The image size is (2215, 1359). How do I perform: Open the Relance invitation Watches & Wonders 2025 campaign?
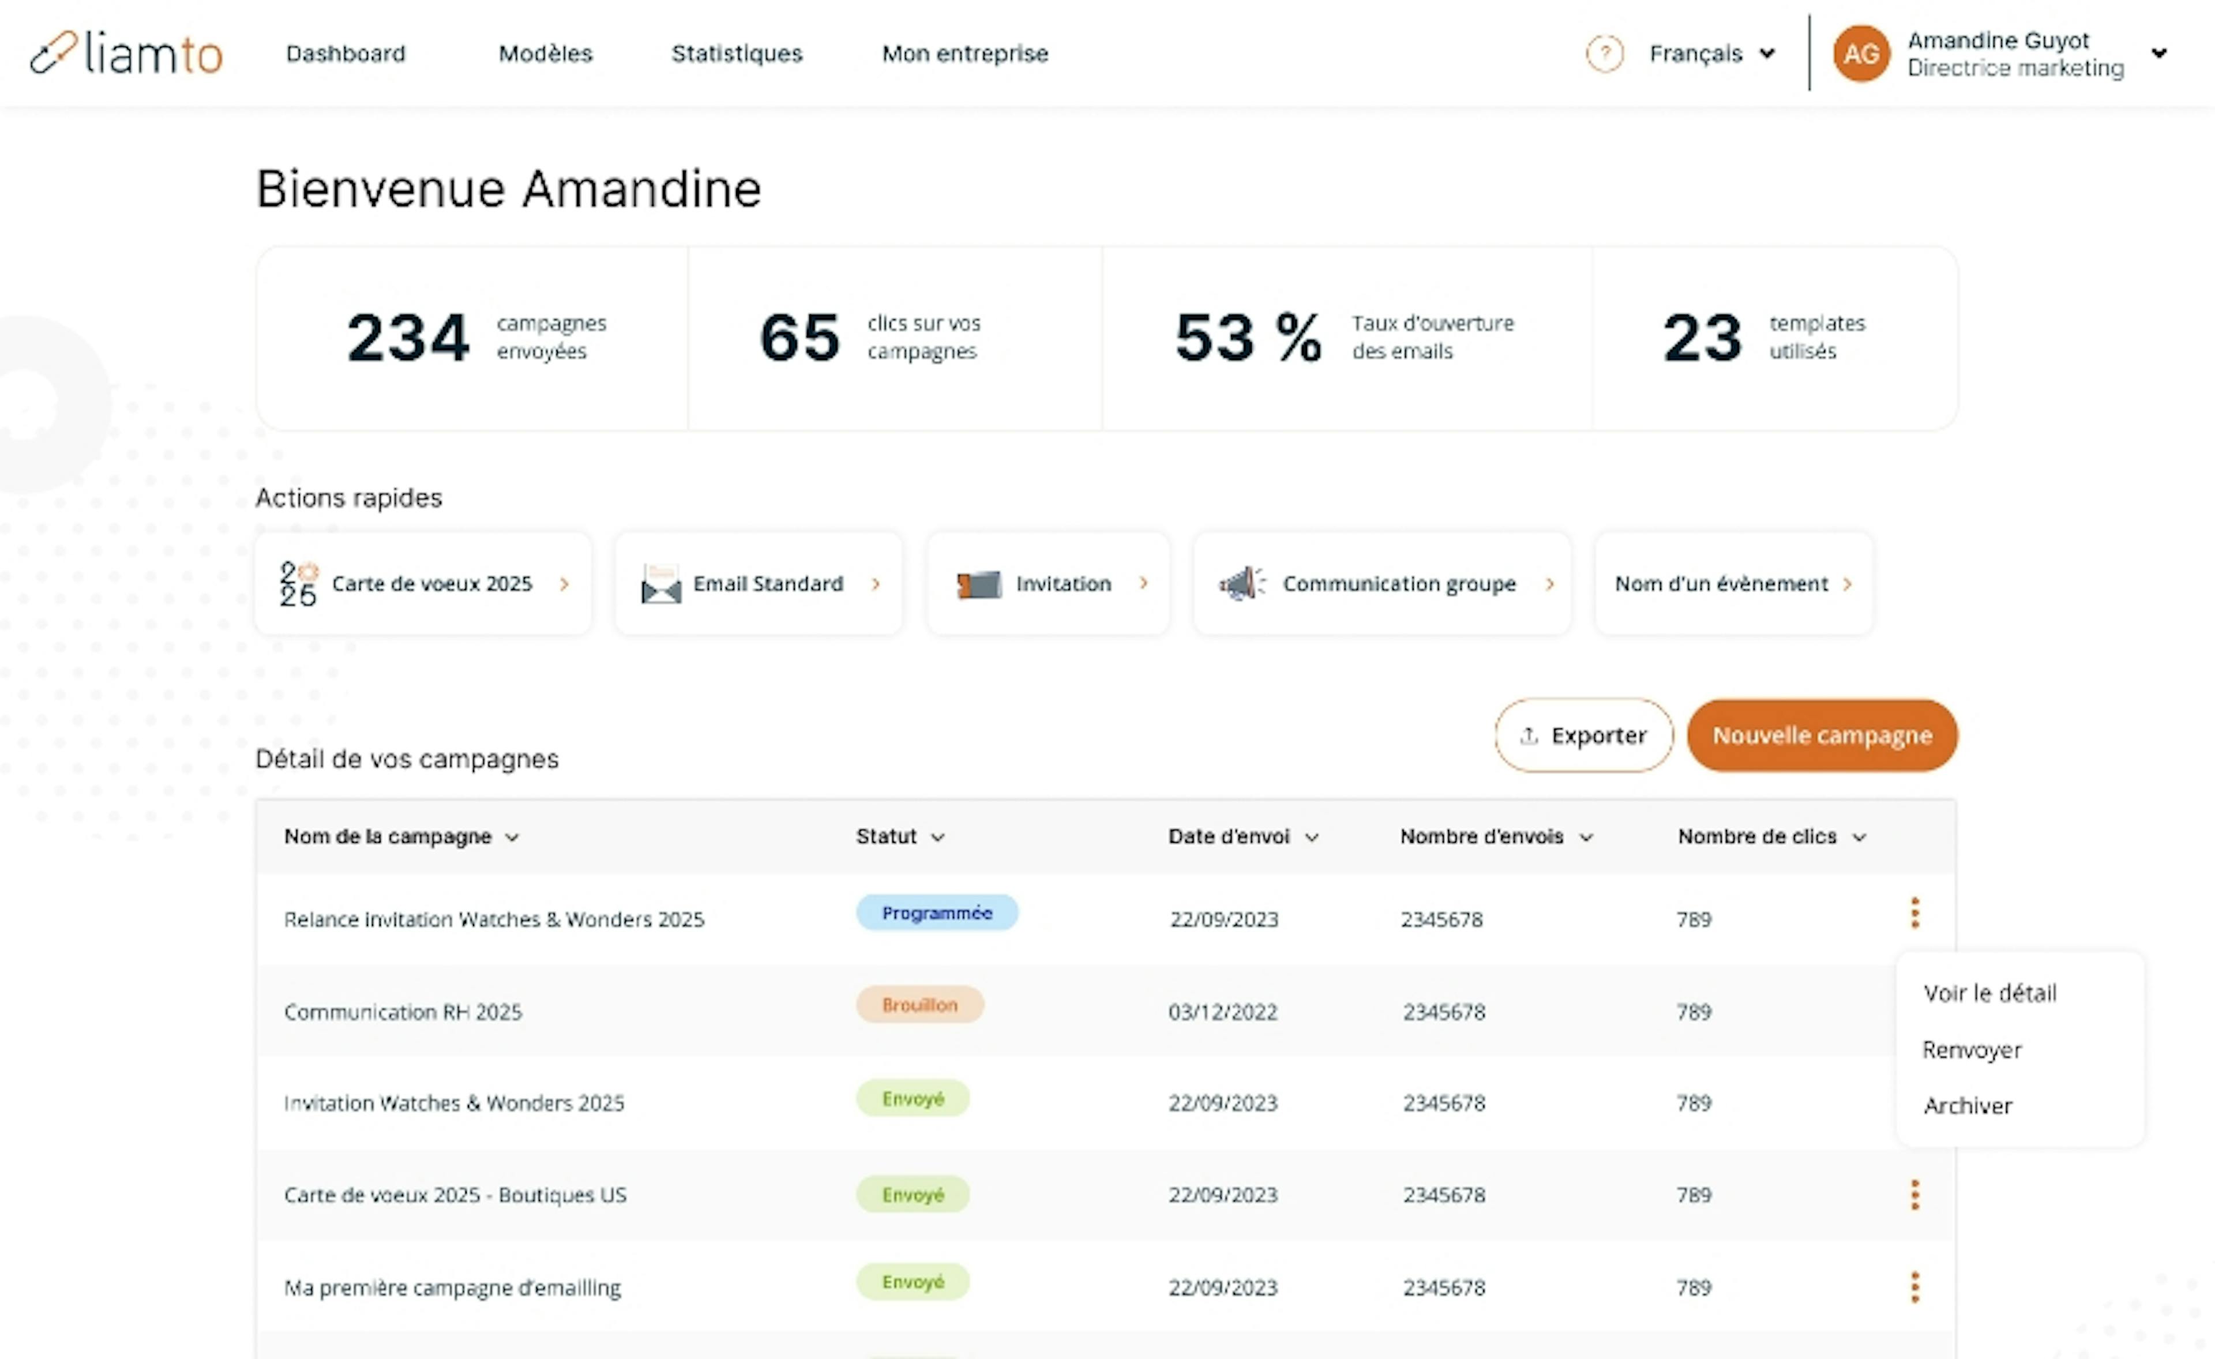tap(494, 919)
